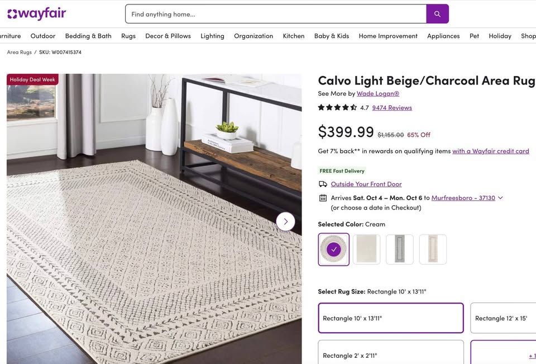
Task: Click the Holiday Deal Week badge
Action: (32, 79)
